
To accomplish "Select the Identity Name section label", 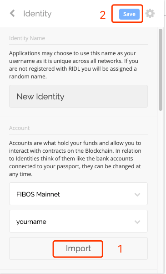I will (x=27, y=38).
